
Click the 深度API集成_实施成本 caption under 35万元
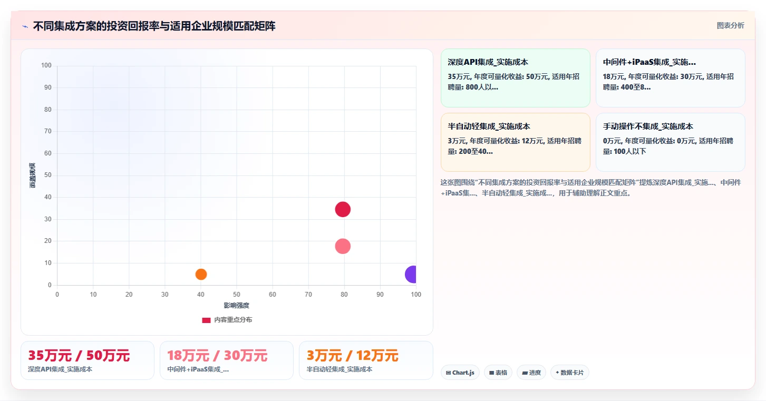point(60,369)
